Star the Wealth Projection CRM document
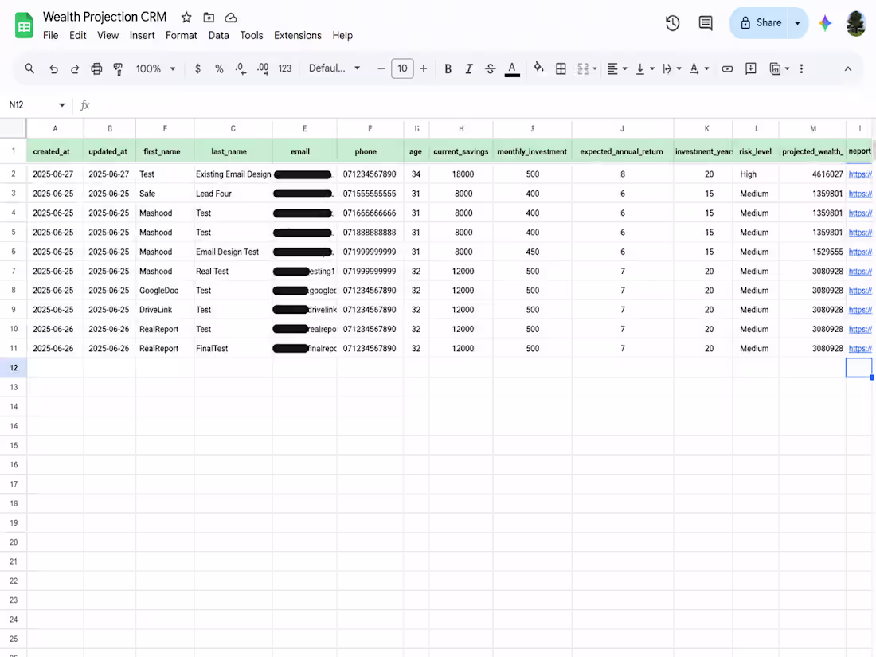 [186, 18]
